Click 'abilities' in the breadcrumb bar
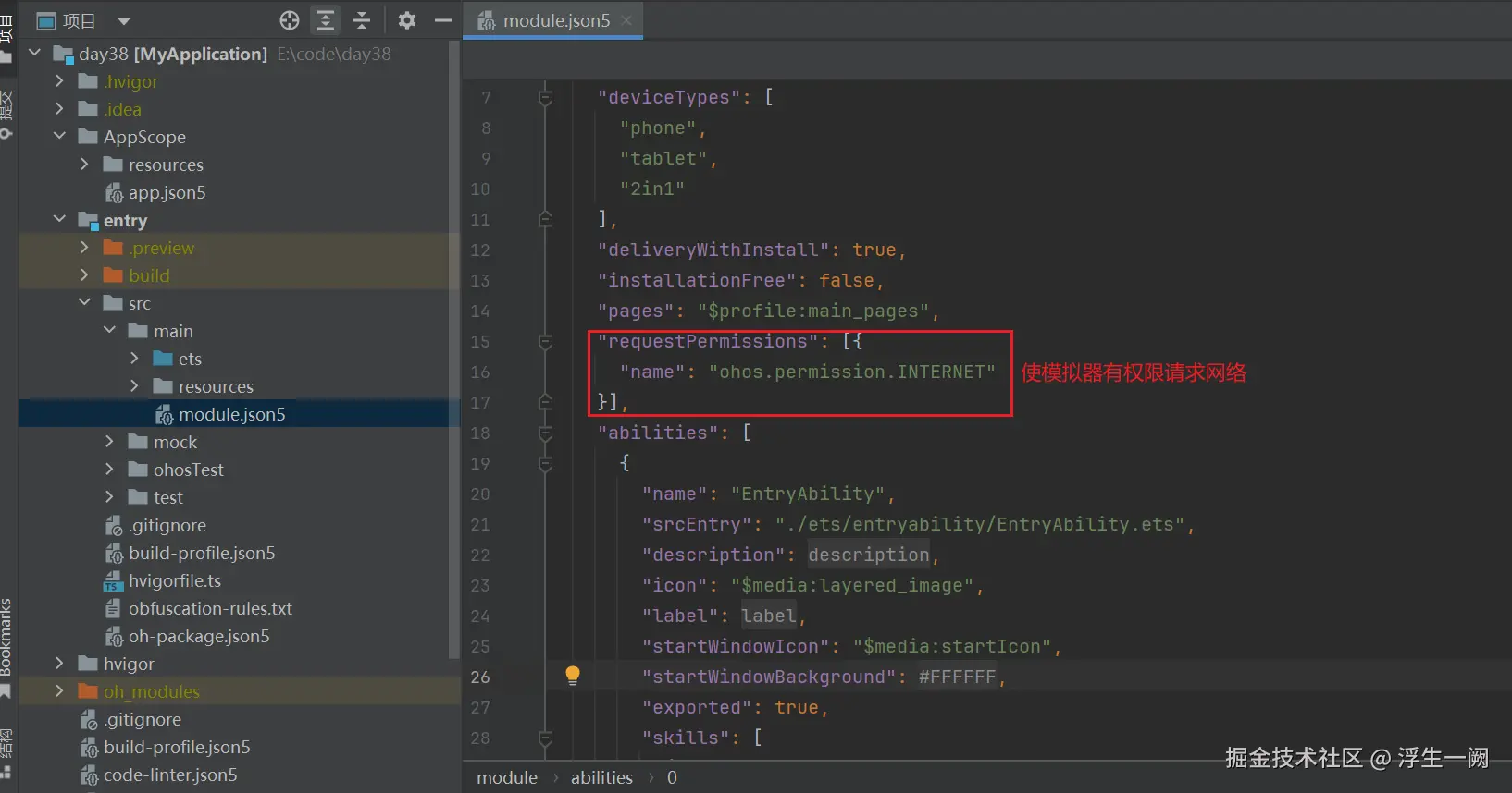This screenshot has width=1512, height=793. click(601, 777)
